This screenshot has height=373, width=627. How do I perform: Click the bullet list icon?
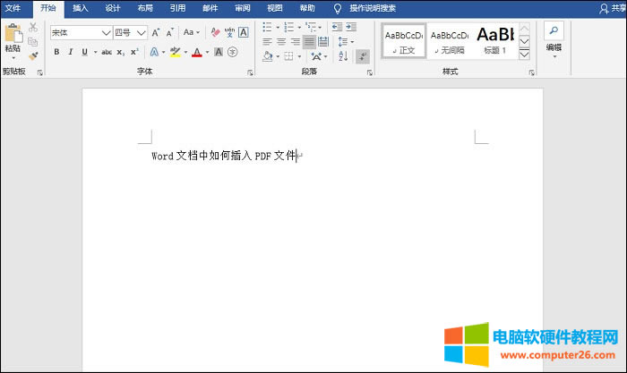[268, 28]
